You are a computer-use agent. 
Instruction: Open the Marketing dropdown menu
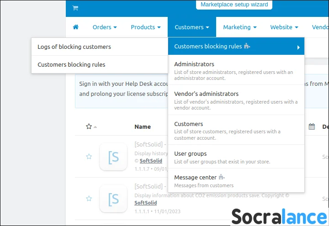(x=239, y=27)
